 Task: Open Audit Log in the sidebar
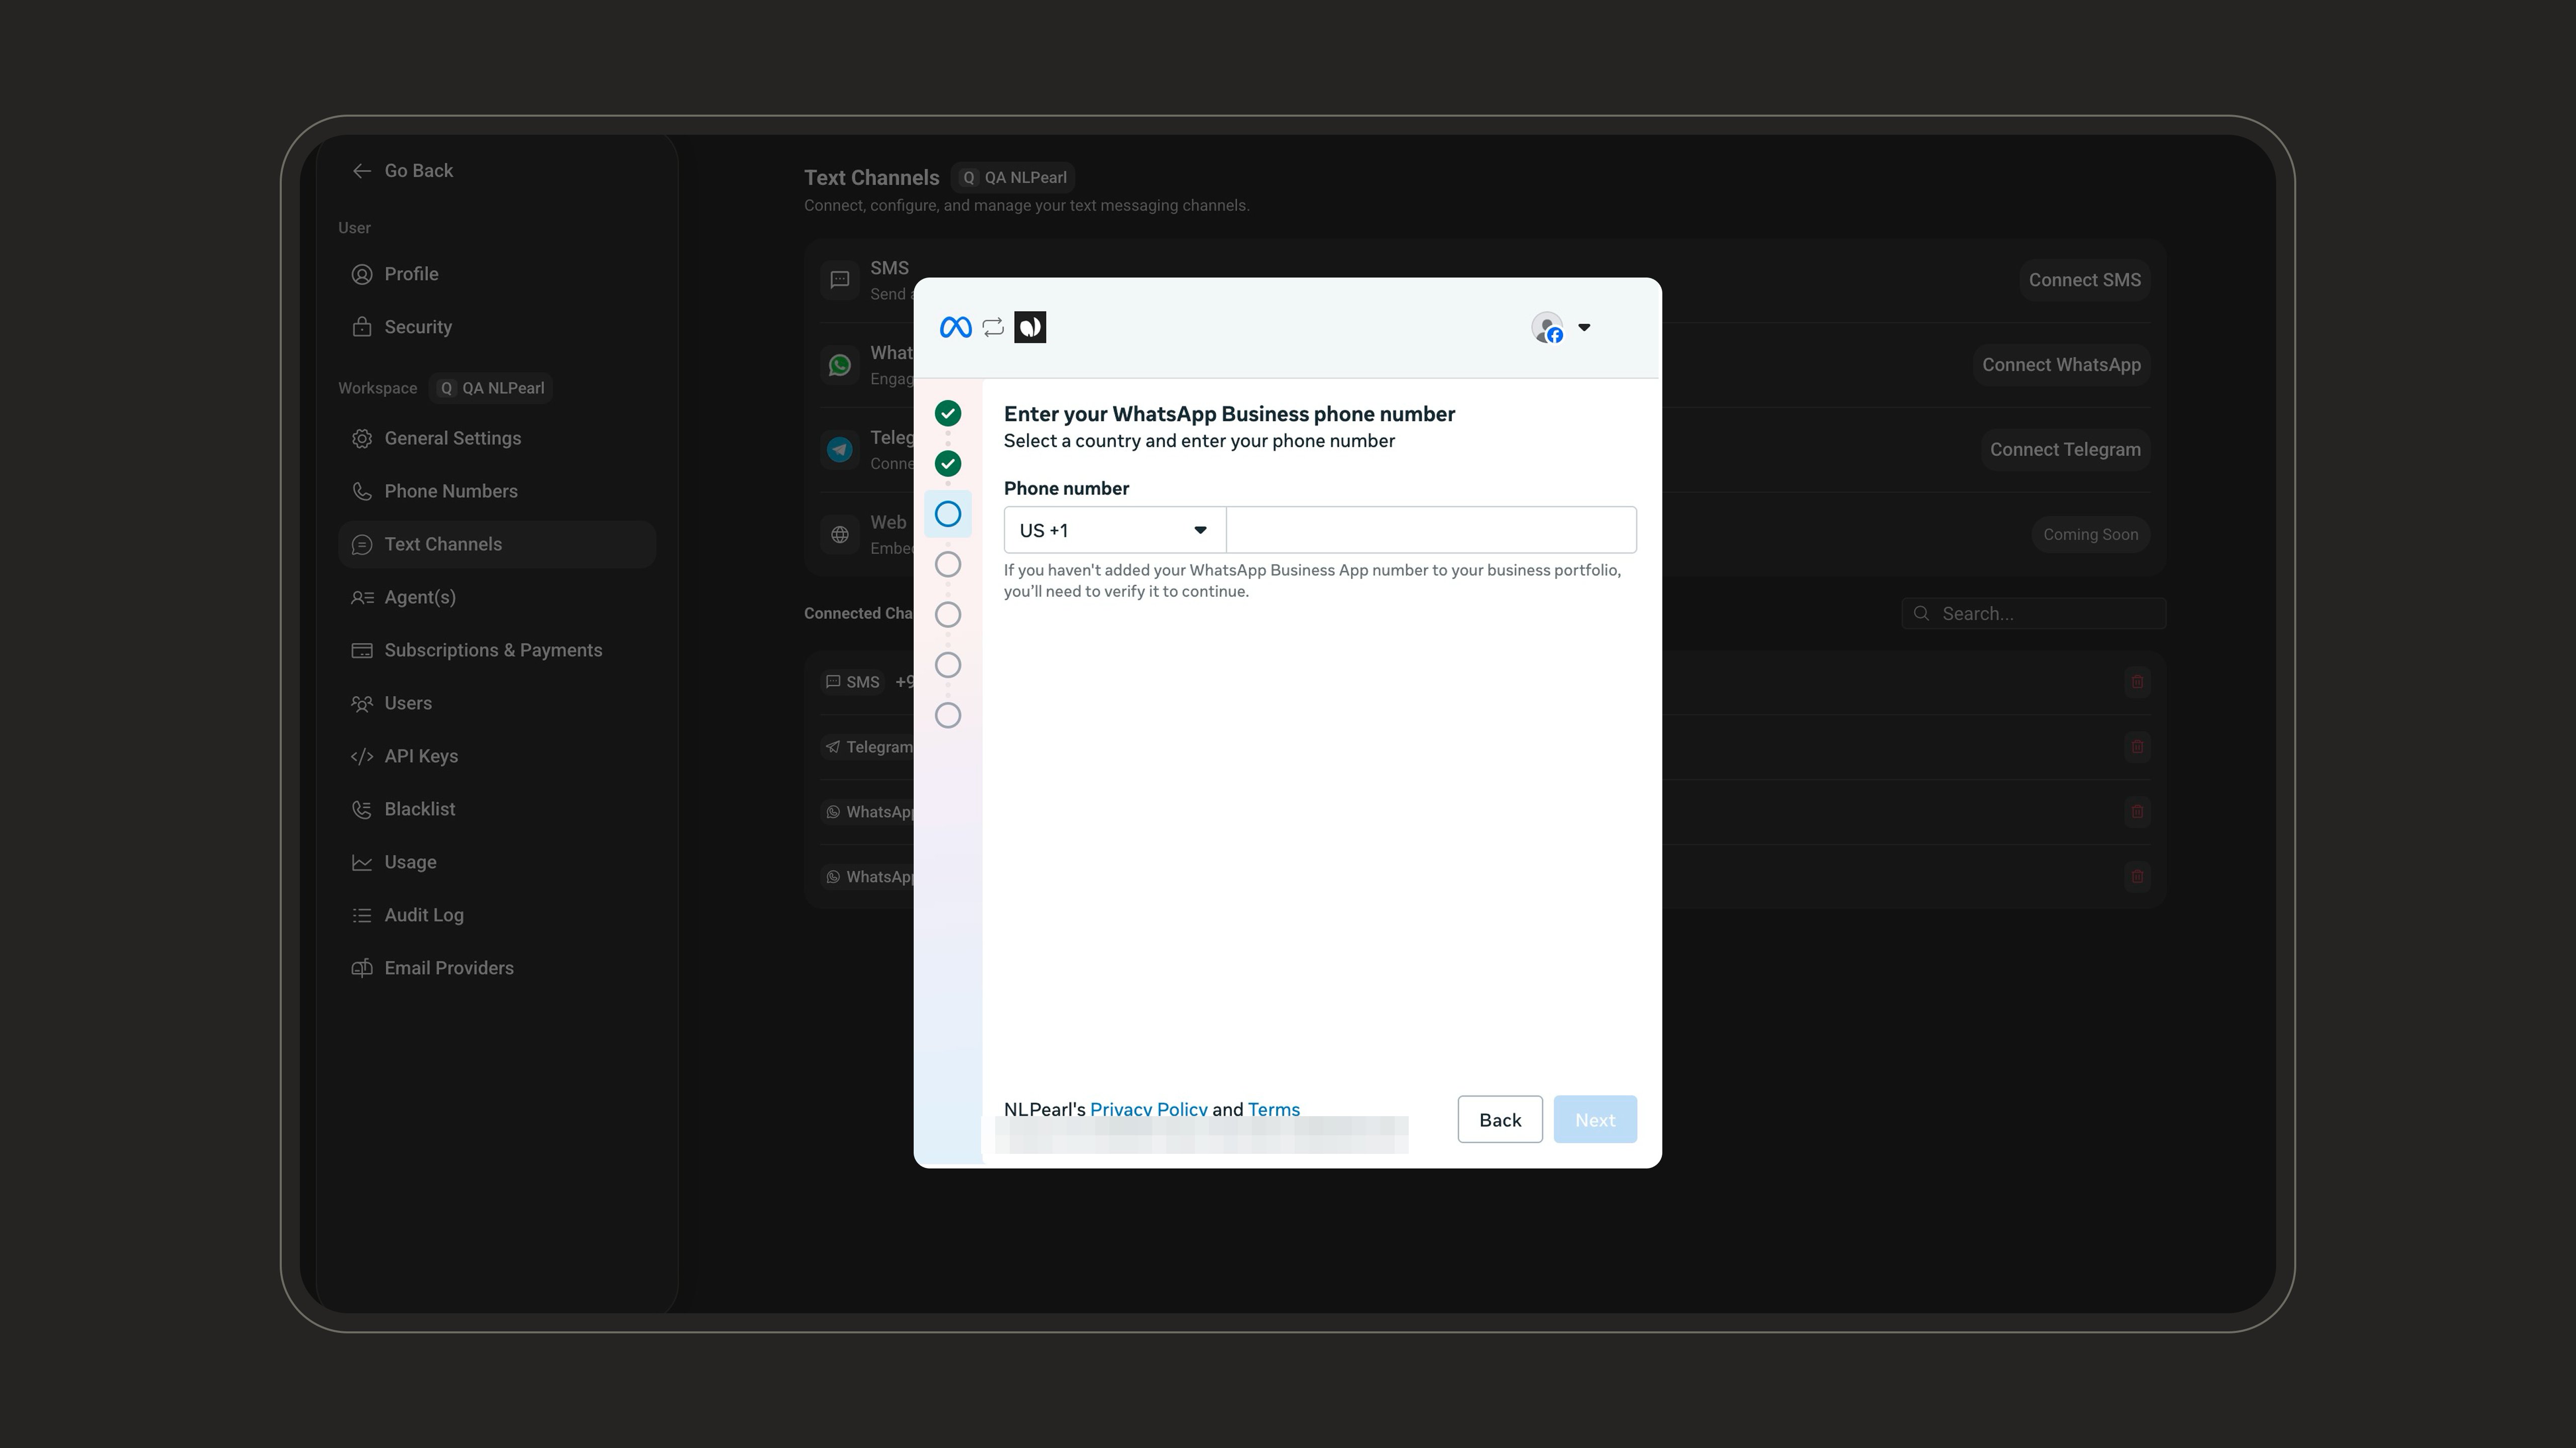click(x=496, y=915)
